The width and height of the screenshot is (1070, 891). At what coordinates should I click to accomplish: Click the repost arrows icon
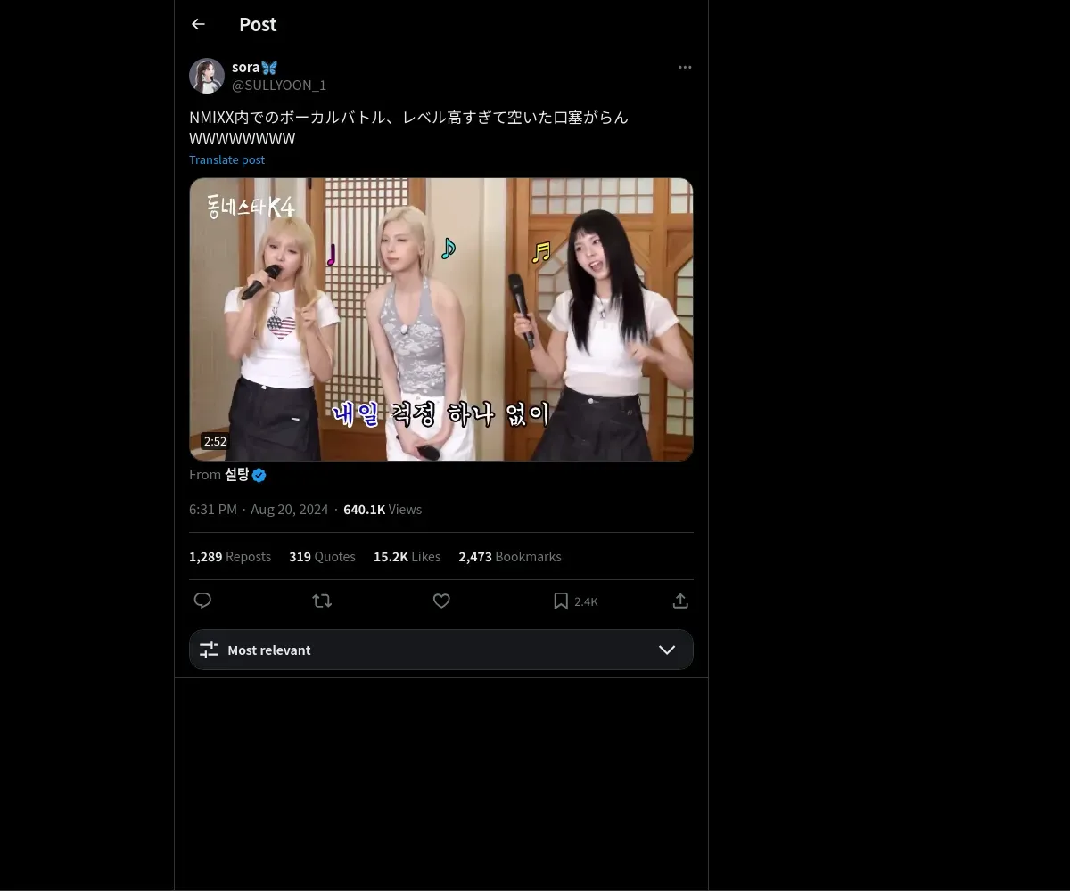pyautogui.click(x=322, y=601)
